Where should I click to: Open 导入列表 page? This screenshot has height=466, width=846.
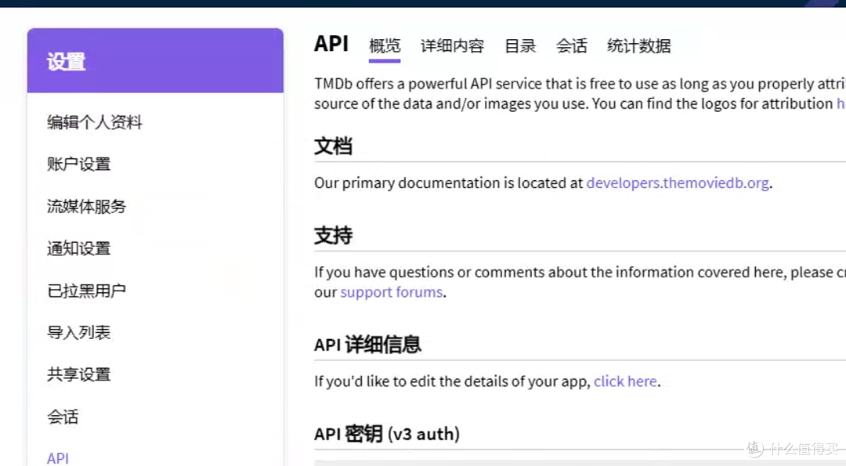(x=79, y=332)
